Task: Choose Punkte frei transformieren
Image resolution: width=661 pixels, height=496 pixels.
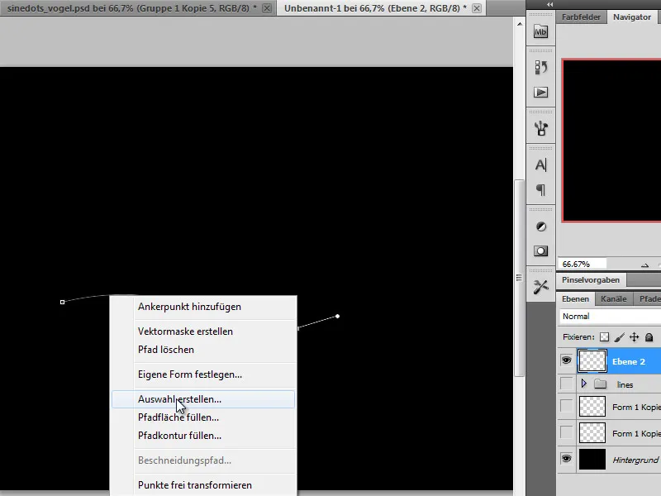Action: coord(195,485)
